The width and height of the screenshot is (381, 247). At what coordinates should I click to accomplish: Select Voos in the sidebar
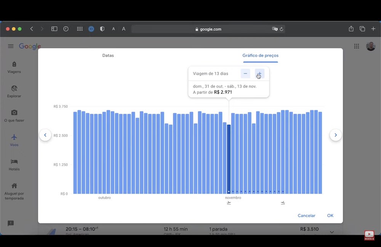point(14,140)
